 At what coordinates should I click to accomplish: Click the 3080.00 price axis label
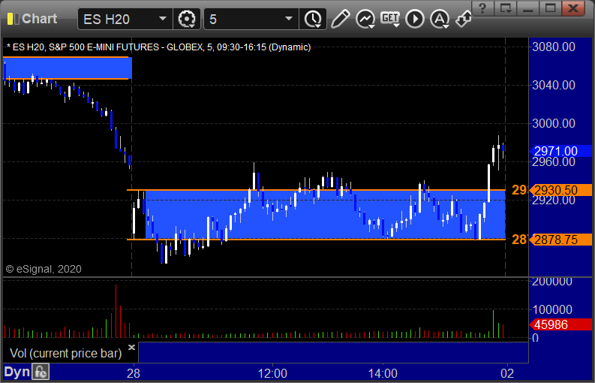pyautogui.click(x=554, y=47)
